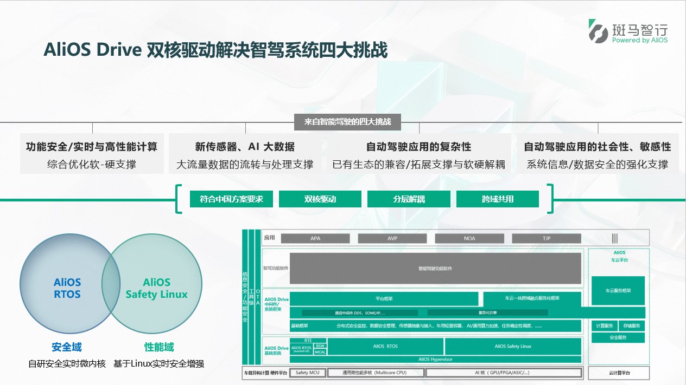
Task: Click the '性能域' label under the green circle
Action: click(159, 347)
